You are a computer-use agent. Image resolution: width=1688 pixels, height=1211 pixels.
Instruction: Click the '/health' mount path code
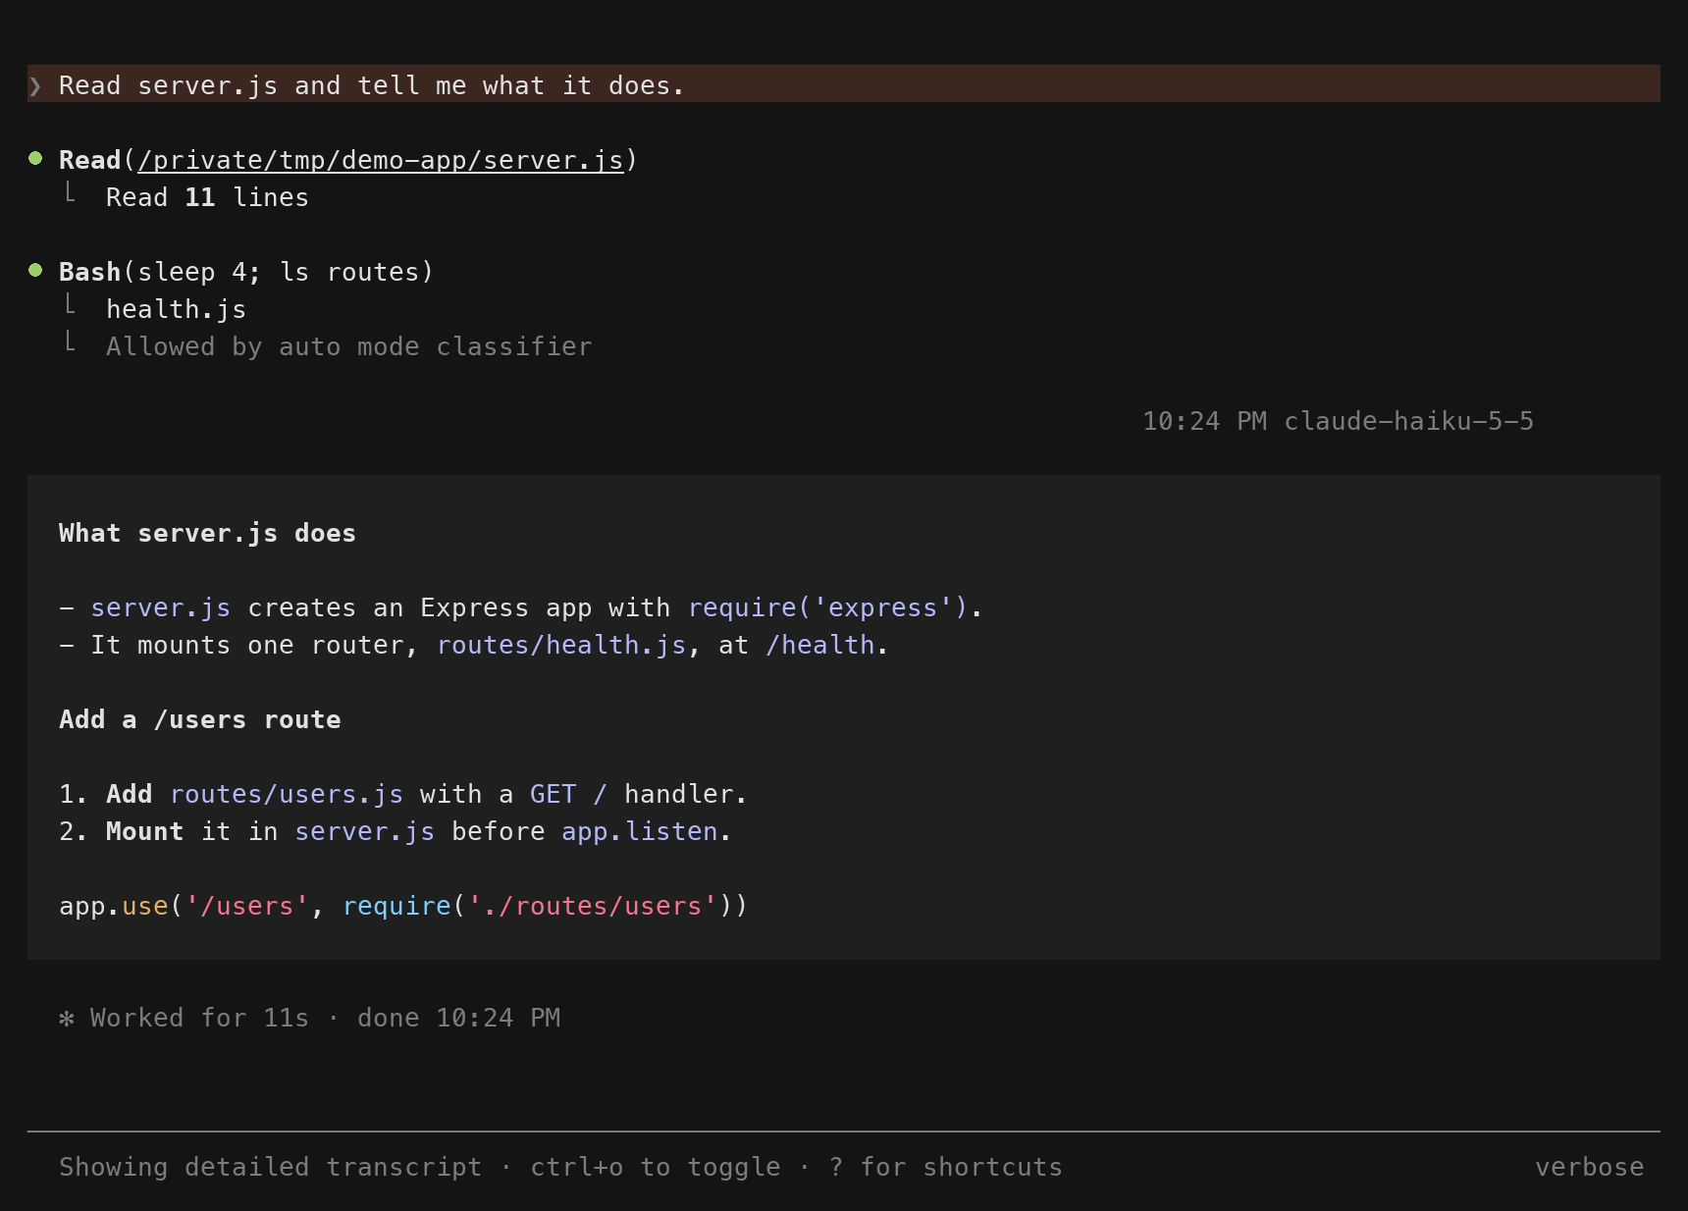pyautogui.click(x=820, y=645)
